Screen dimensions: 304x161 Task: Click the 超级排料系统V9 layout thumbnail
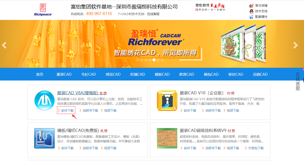(167, 138)
